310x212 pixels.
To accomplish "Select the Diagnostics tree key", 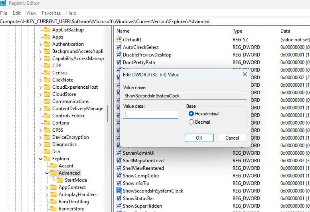I will point(64,144).
